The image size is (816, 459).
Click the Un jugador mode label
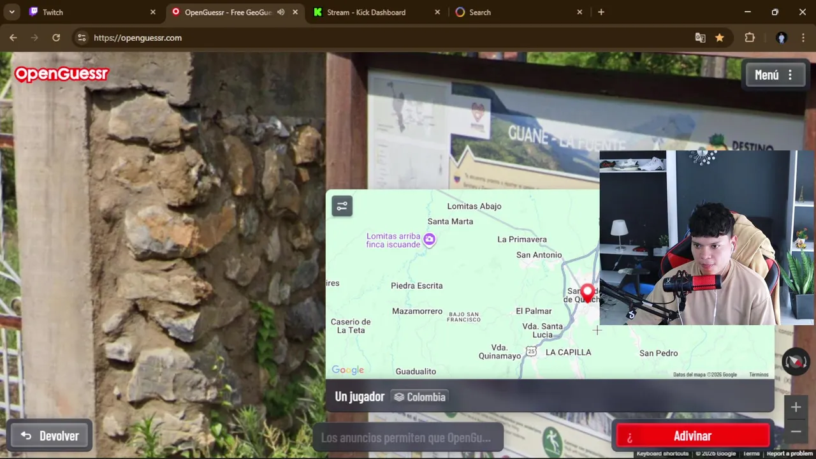[x=360, y=397]
